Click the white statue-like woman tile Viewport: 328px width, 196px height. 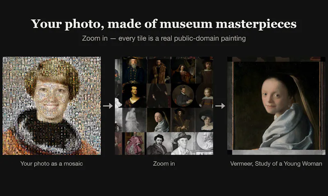click(x=134, y=120)
